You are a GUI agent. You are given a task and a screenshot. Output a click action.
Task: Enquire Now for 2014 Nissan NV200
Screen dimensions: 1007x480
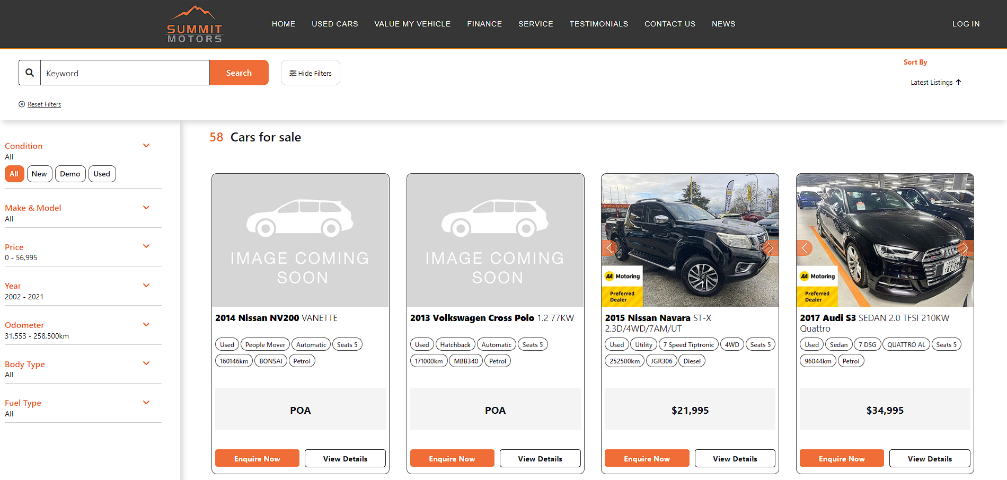pos(257,458)
